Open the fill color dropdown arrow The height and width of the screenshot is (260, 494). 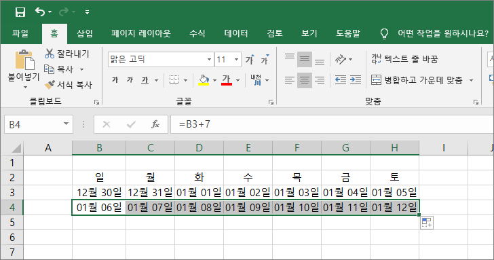pyautogui.click(x=214, y=80)
